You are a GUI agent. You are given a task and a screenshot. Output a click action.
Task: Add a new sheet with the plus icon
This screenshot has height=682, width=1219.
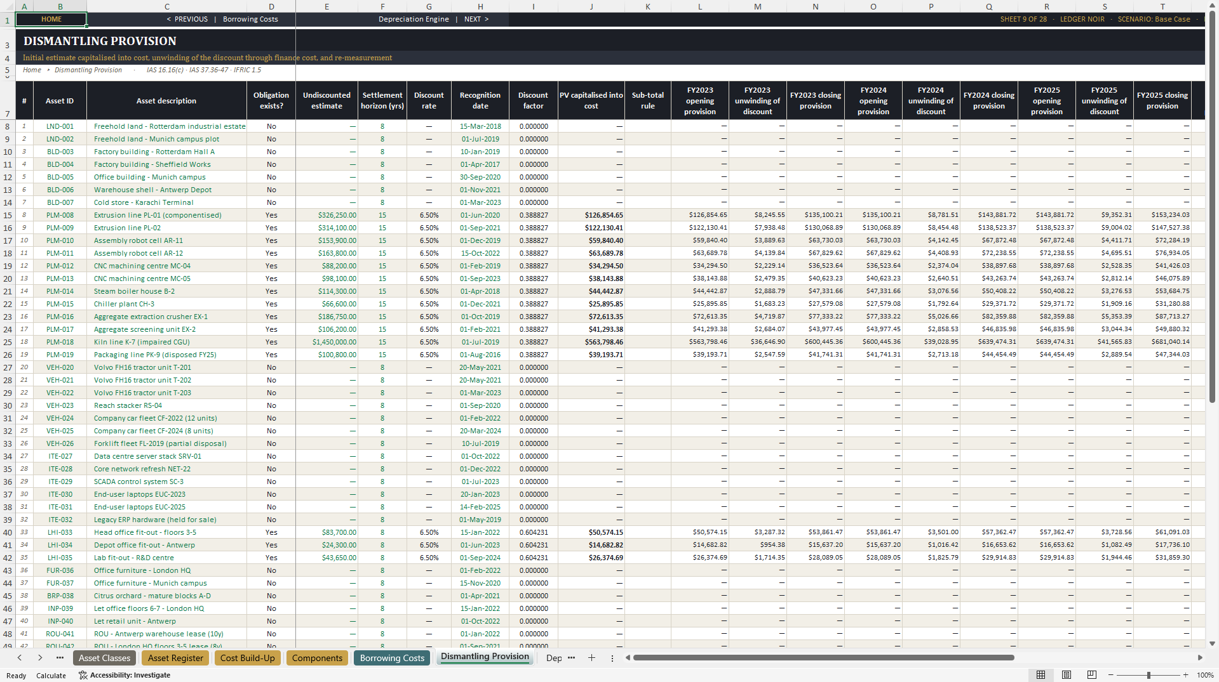[591, 658]
